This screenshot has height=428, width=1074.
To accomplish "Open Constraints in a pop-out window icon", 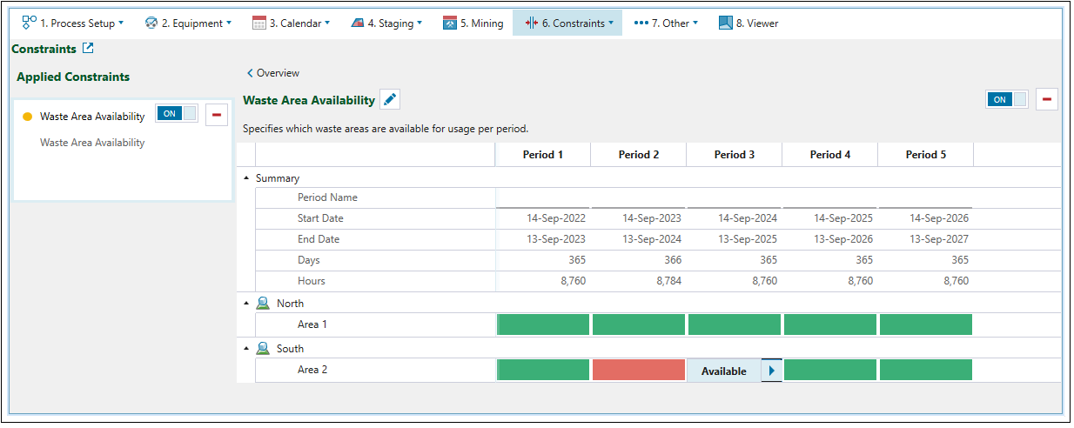I will click(88, 49).
